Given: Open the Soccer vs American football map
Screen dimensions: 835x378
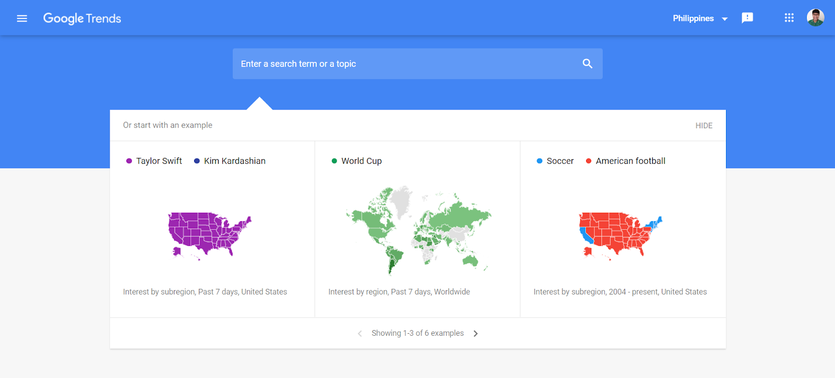Looking at the screenshot, I should coord(620,235).
